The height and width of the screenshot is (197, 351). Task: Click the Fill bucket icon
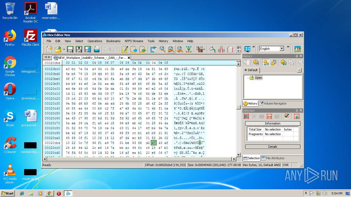pos(212,49)
